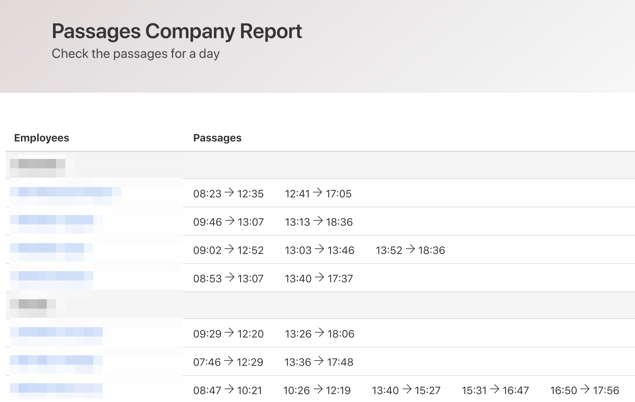Open the employee link in the 09:29 row
Image resolution: width=635 pixels, height=402 pixels.
(x=56, y=332)
